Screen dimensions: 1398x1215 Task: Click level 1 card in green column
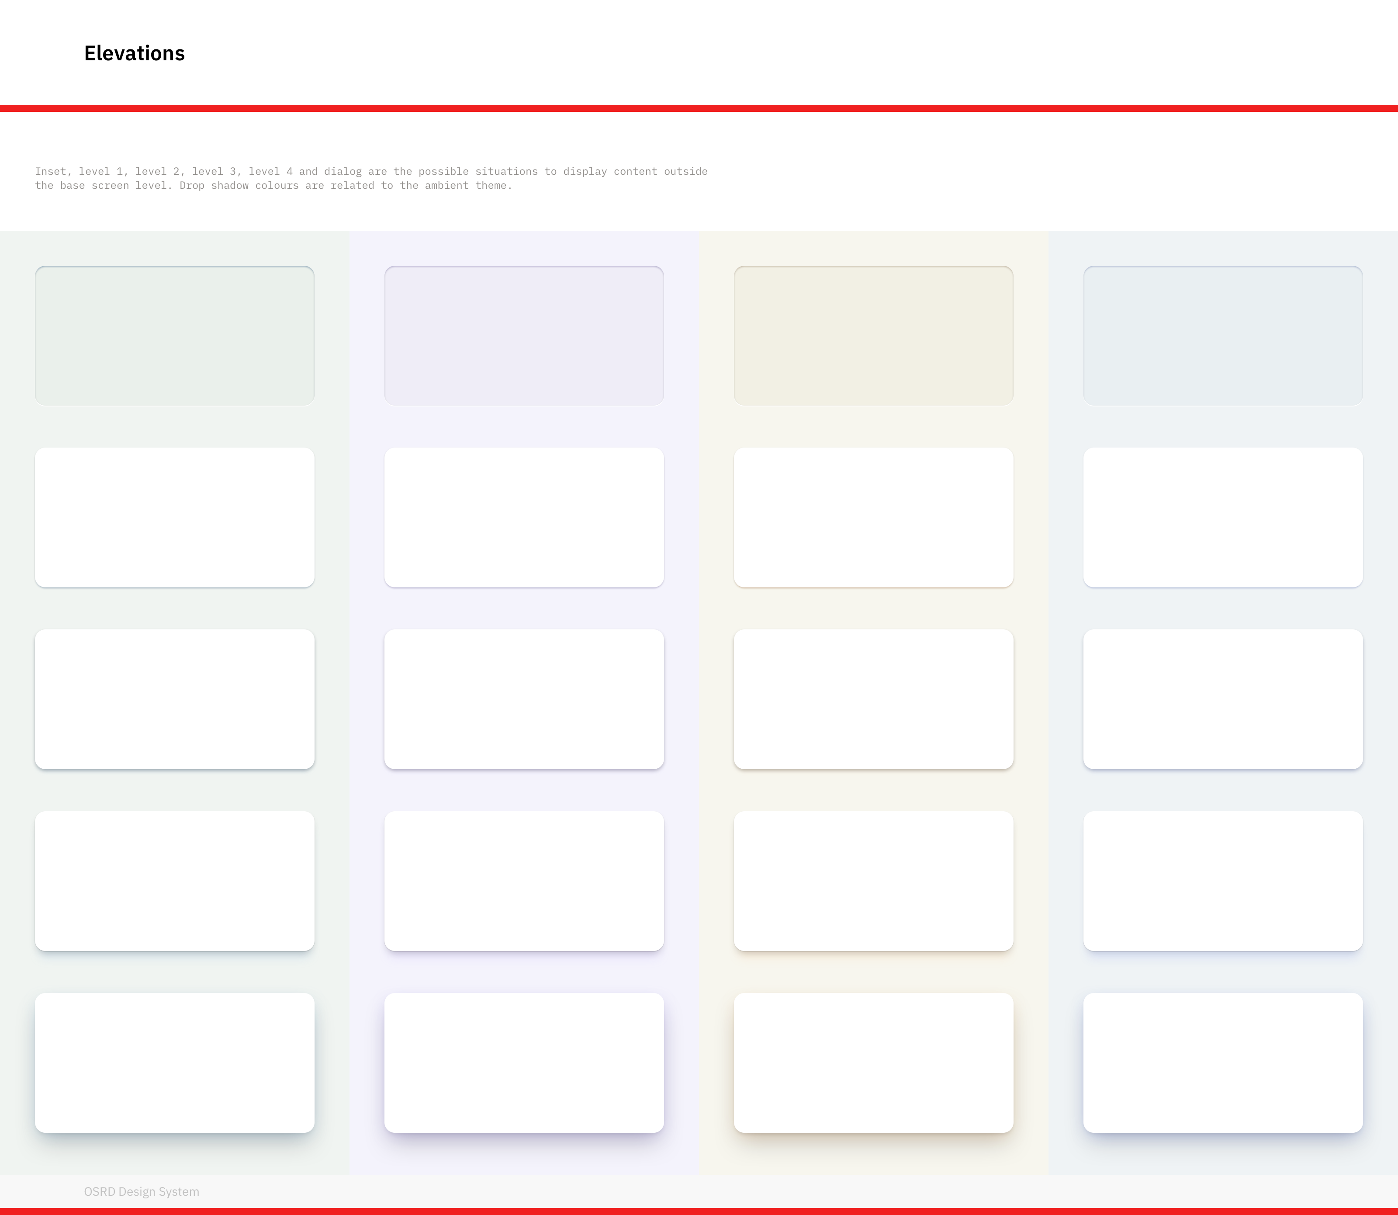pyautogui.click(x=174, y=517)
